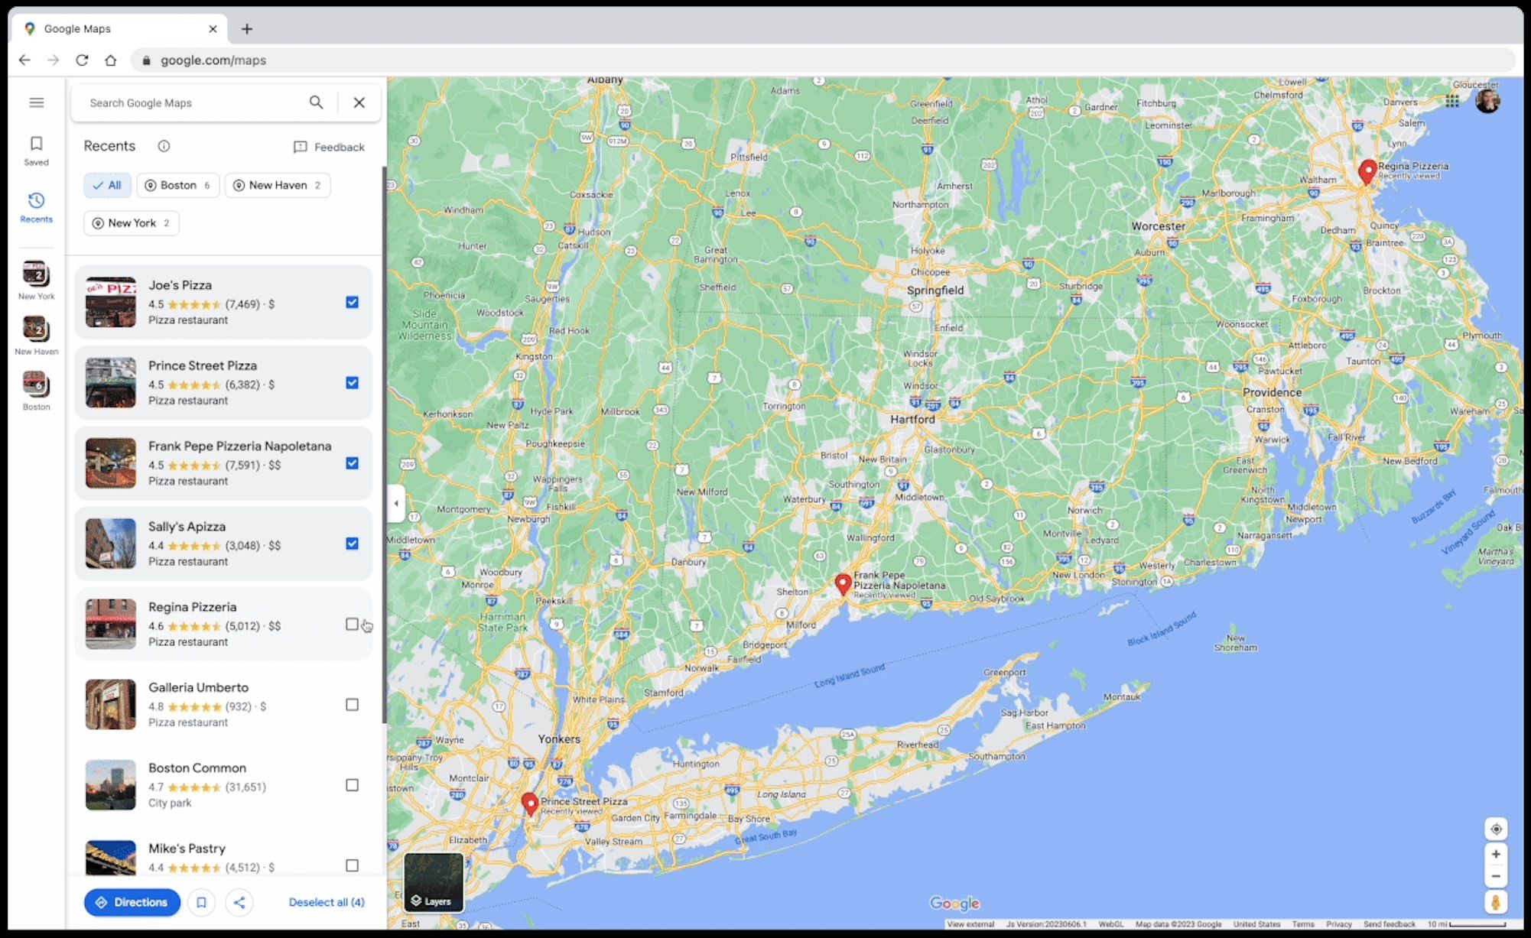
Task: Open the Saved bookmark sidebar icon
Action: tap(36, 151)
